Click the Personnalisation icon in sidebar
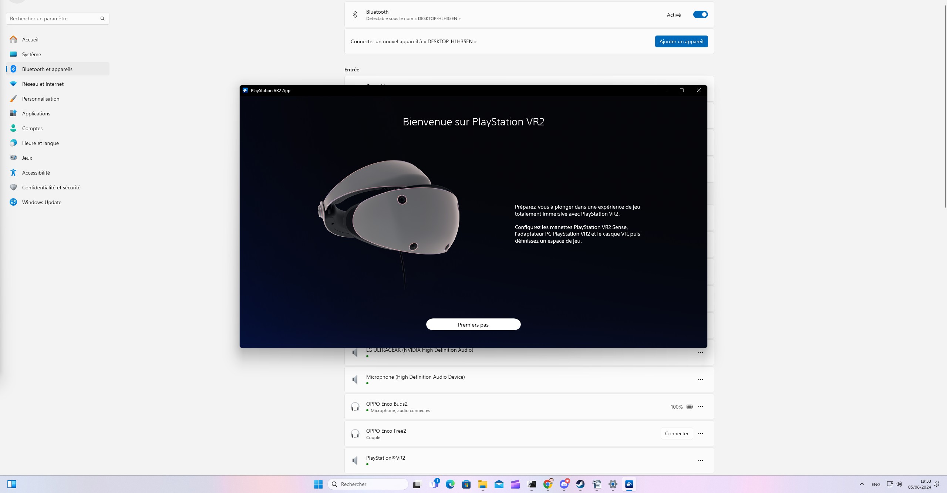Viewport: 947px width, 493px height. [13, 98]
